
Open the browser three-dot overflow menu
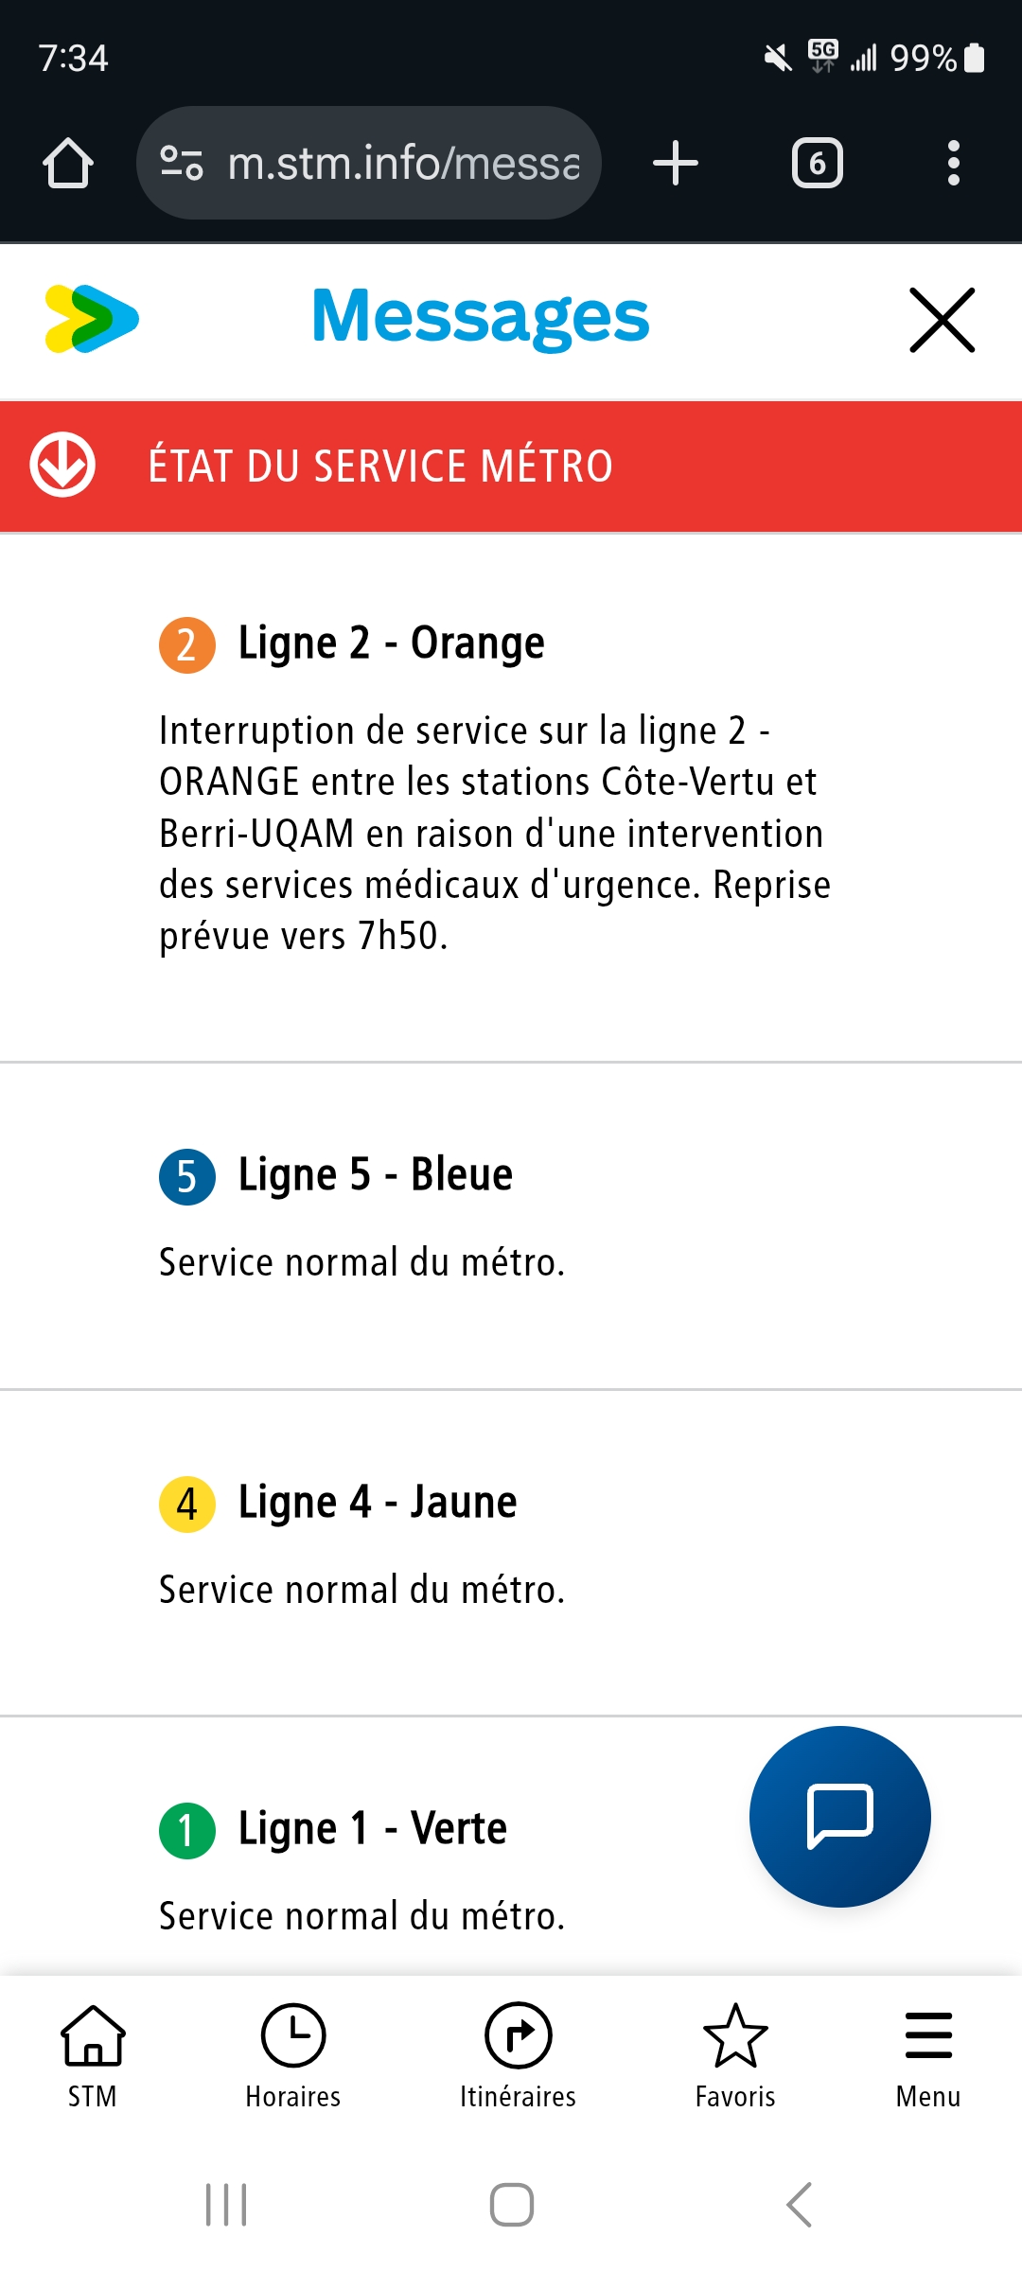tap(953, 163)
